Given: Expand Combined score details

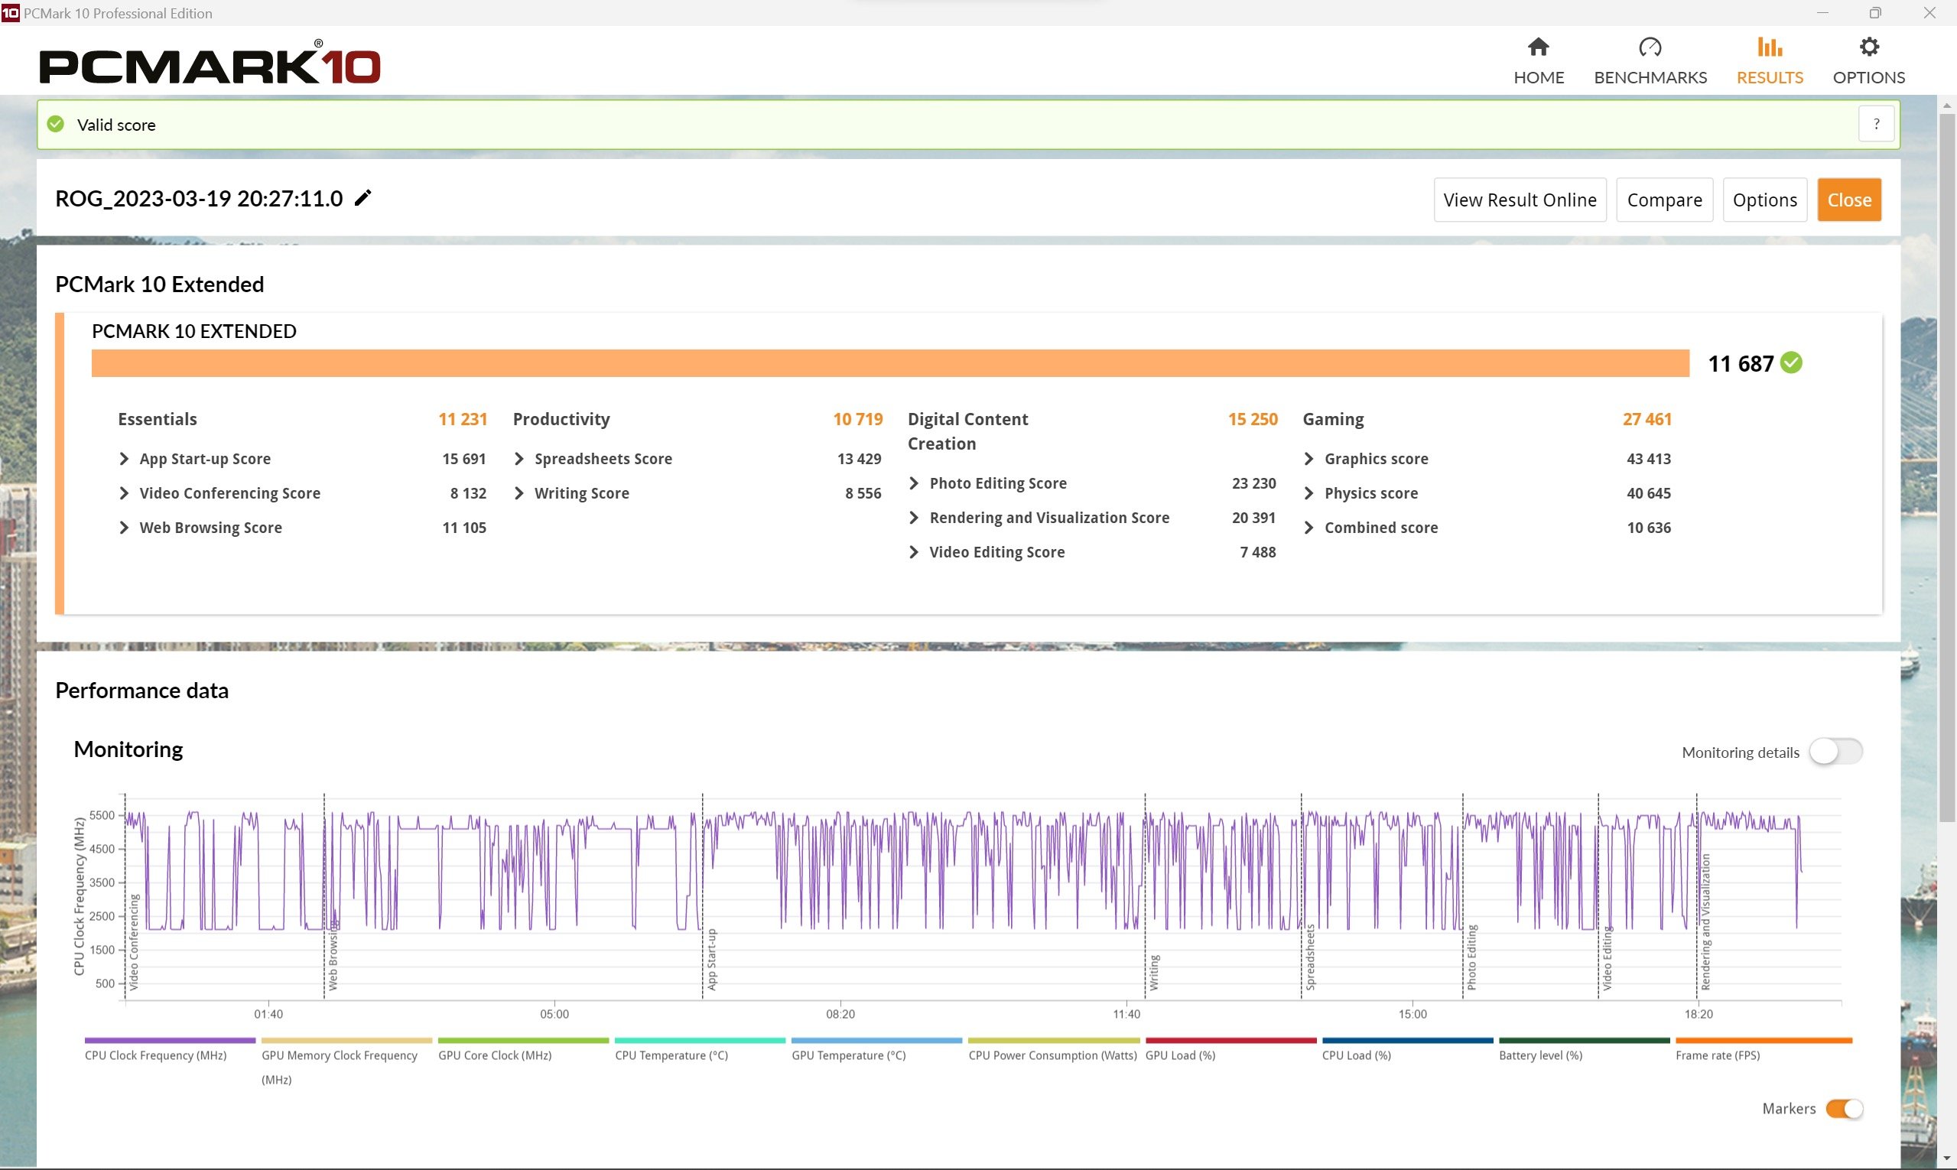Looking at the screenshot, I should tap(1308, 528).
